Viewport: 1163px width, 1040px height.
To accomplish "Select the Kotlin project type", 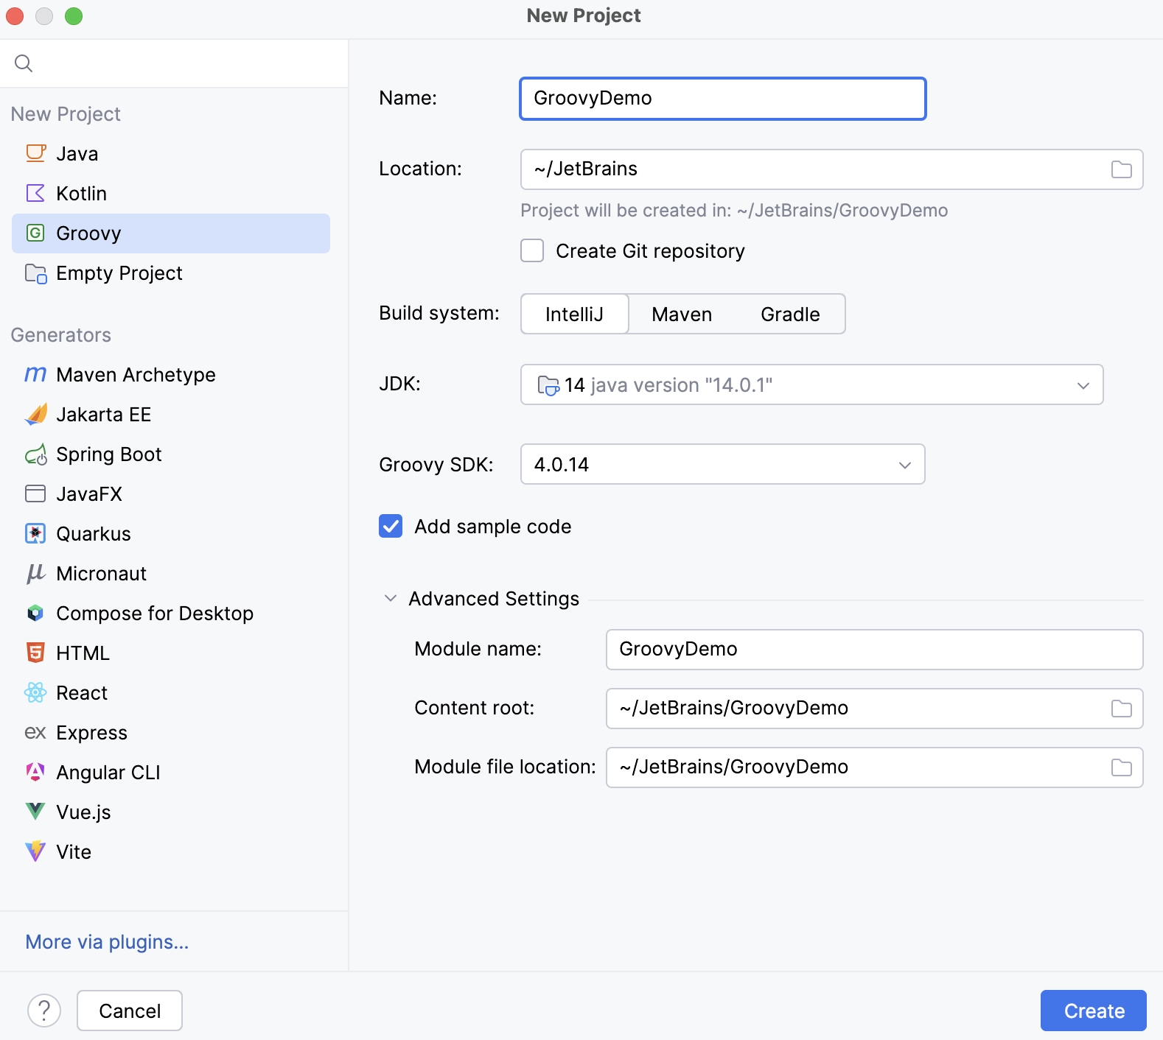I will click(81, 194).
